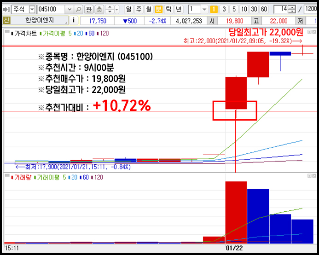Select the 5-minute interval button
This screenshot has width=319, height=255.
coord(234,9)
